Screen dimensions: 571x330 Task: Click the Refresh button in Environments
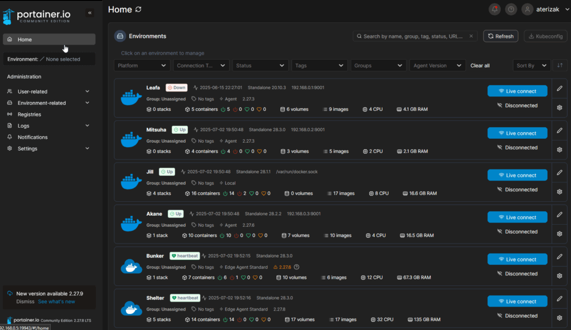(x=501, y=36)
